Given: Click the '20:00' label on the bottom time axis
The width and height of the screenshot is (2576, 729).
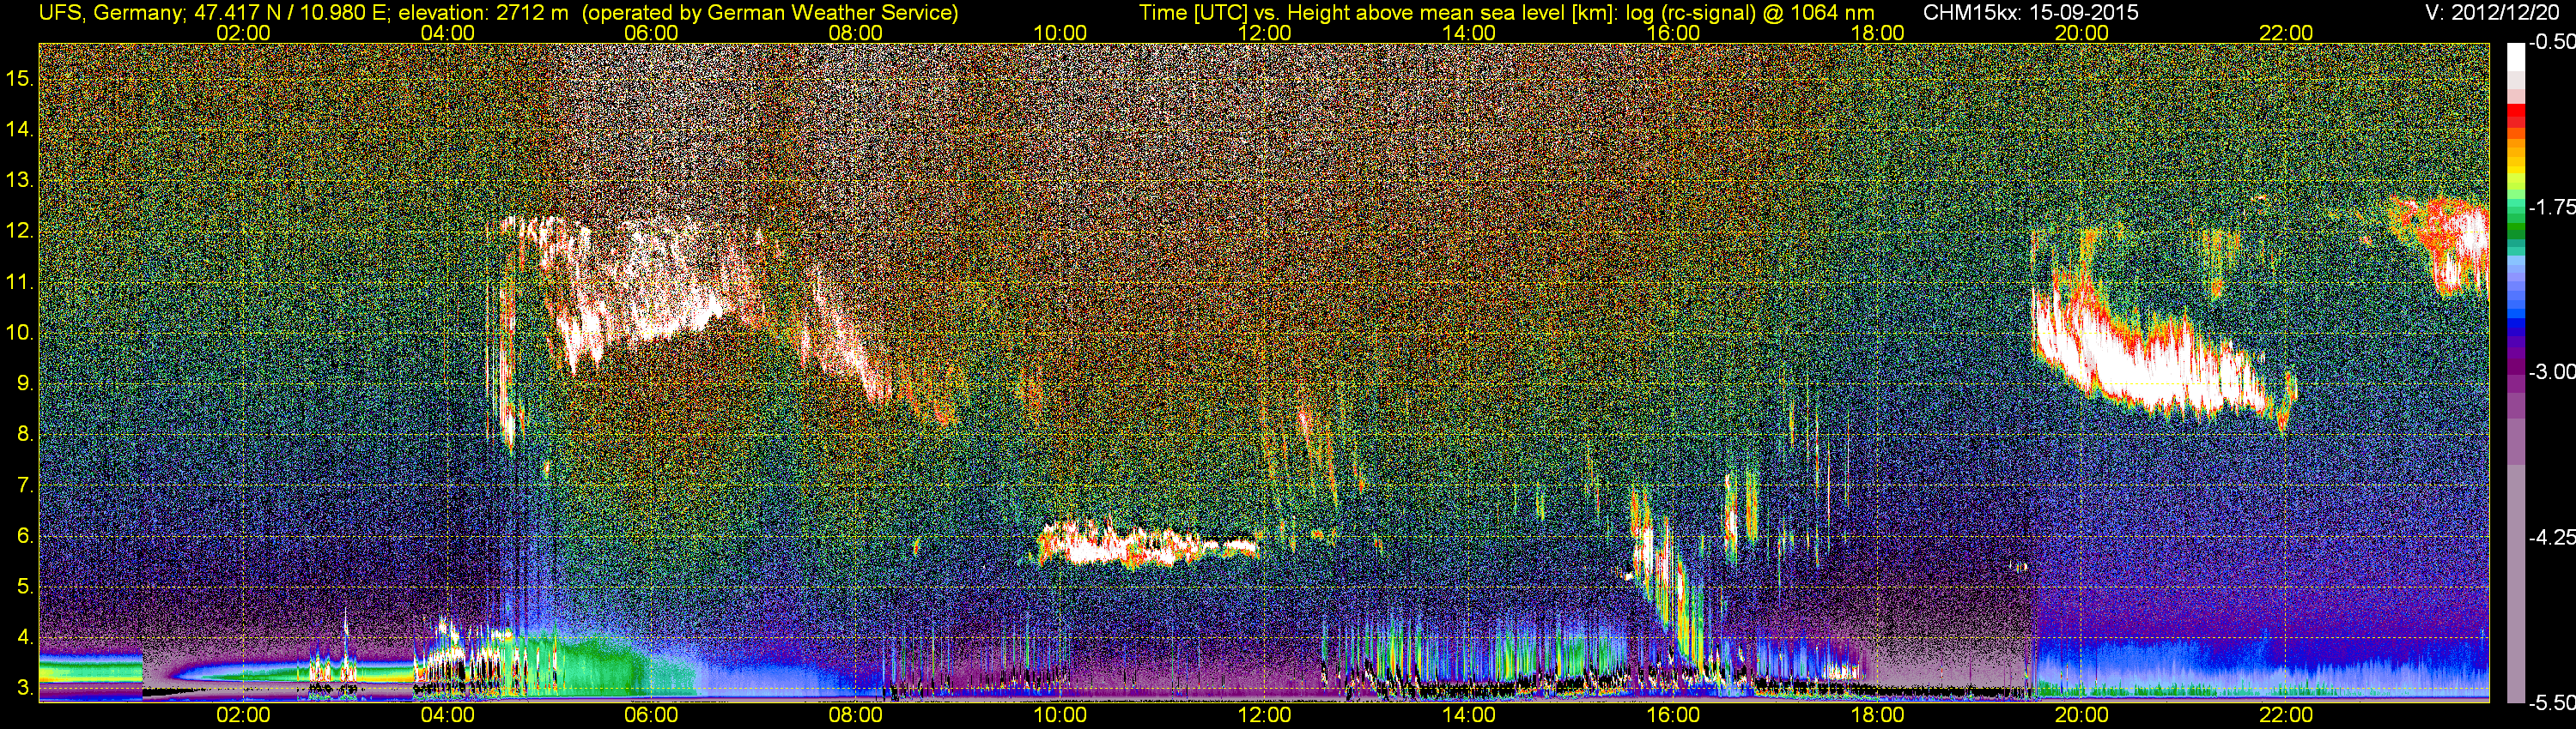Looking at the screenshot, I should (x=2082, y=715).
